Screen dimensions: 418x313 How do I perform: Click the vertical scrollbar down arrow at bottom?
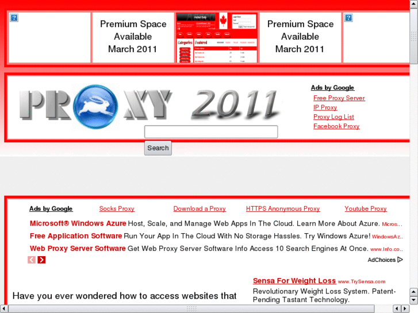click(414, 300)
